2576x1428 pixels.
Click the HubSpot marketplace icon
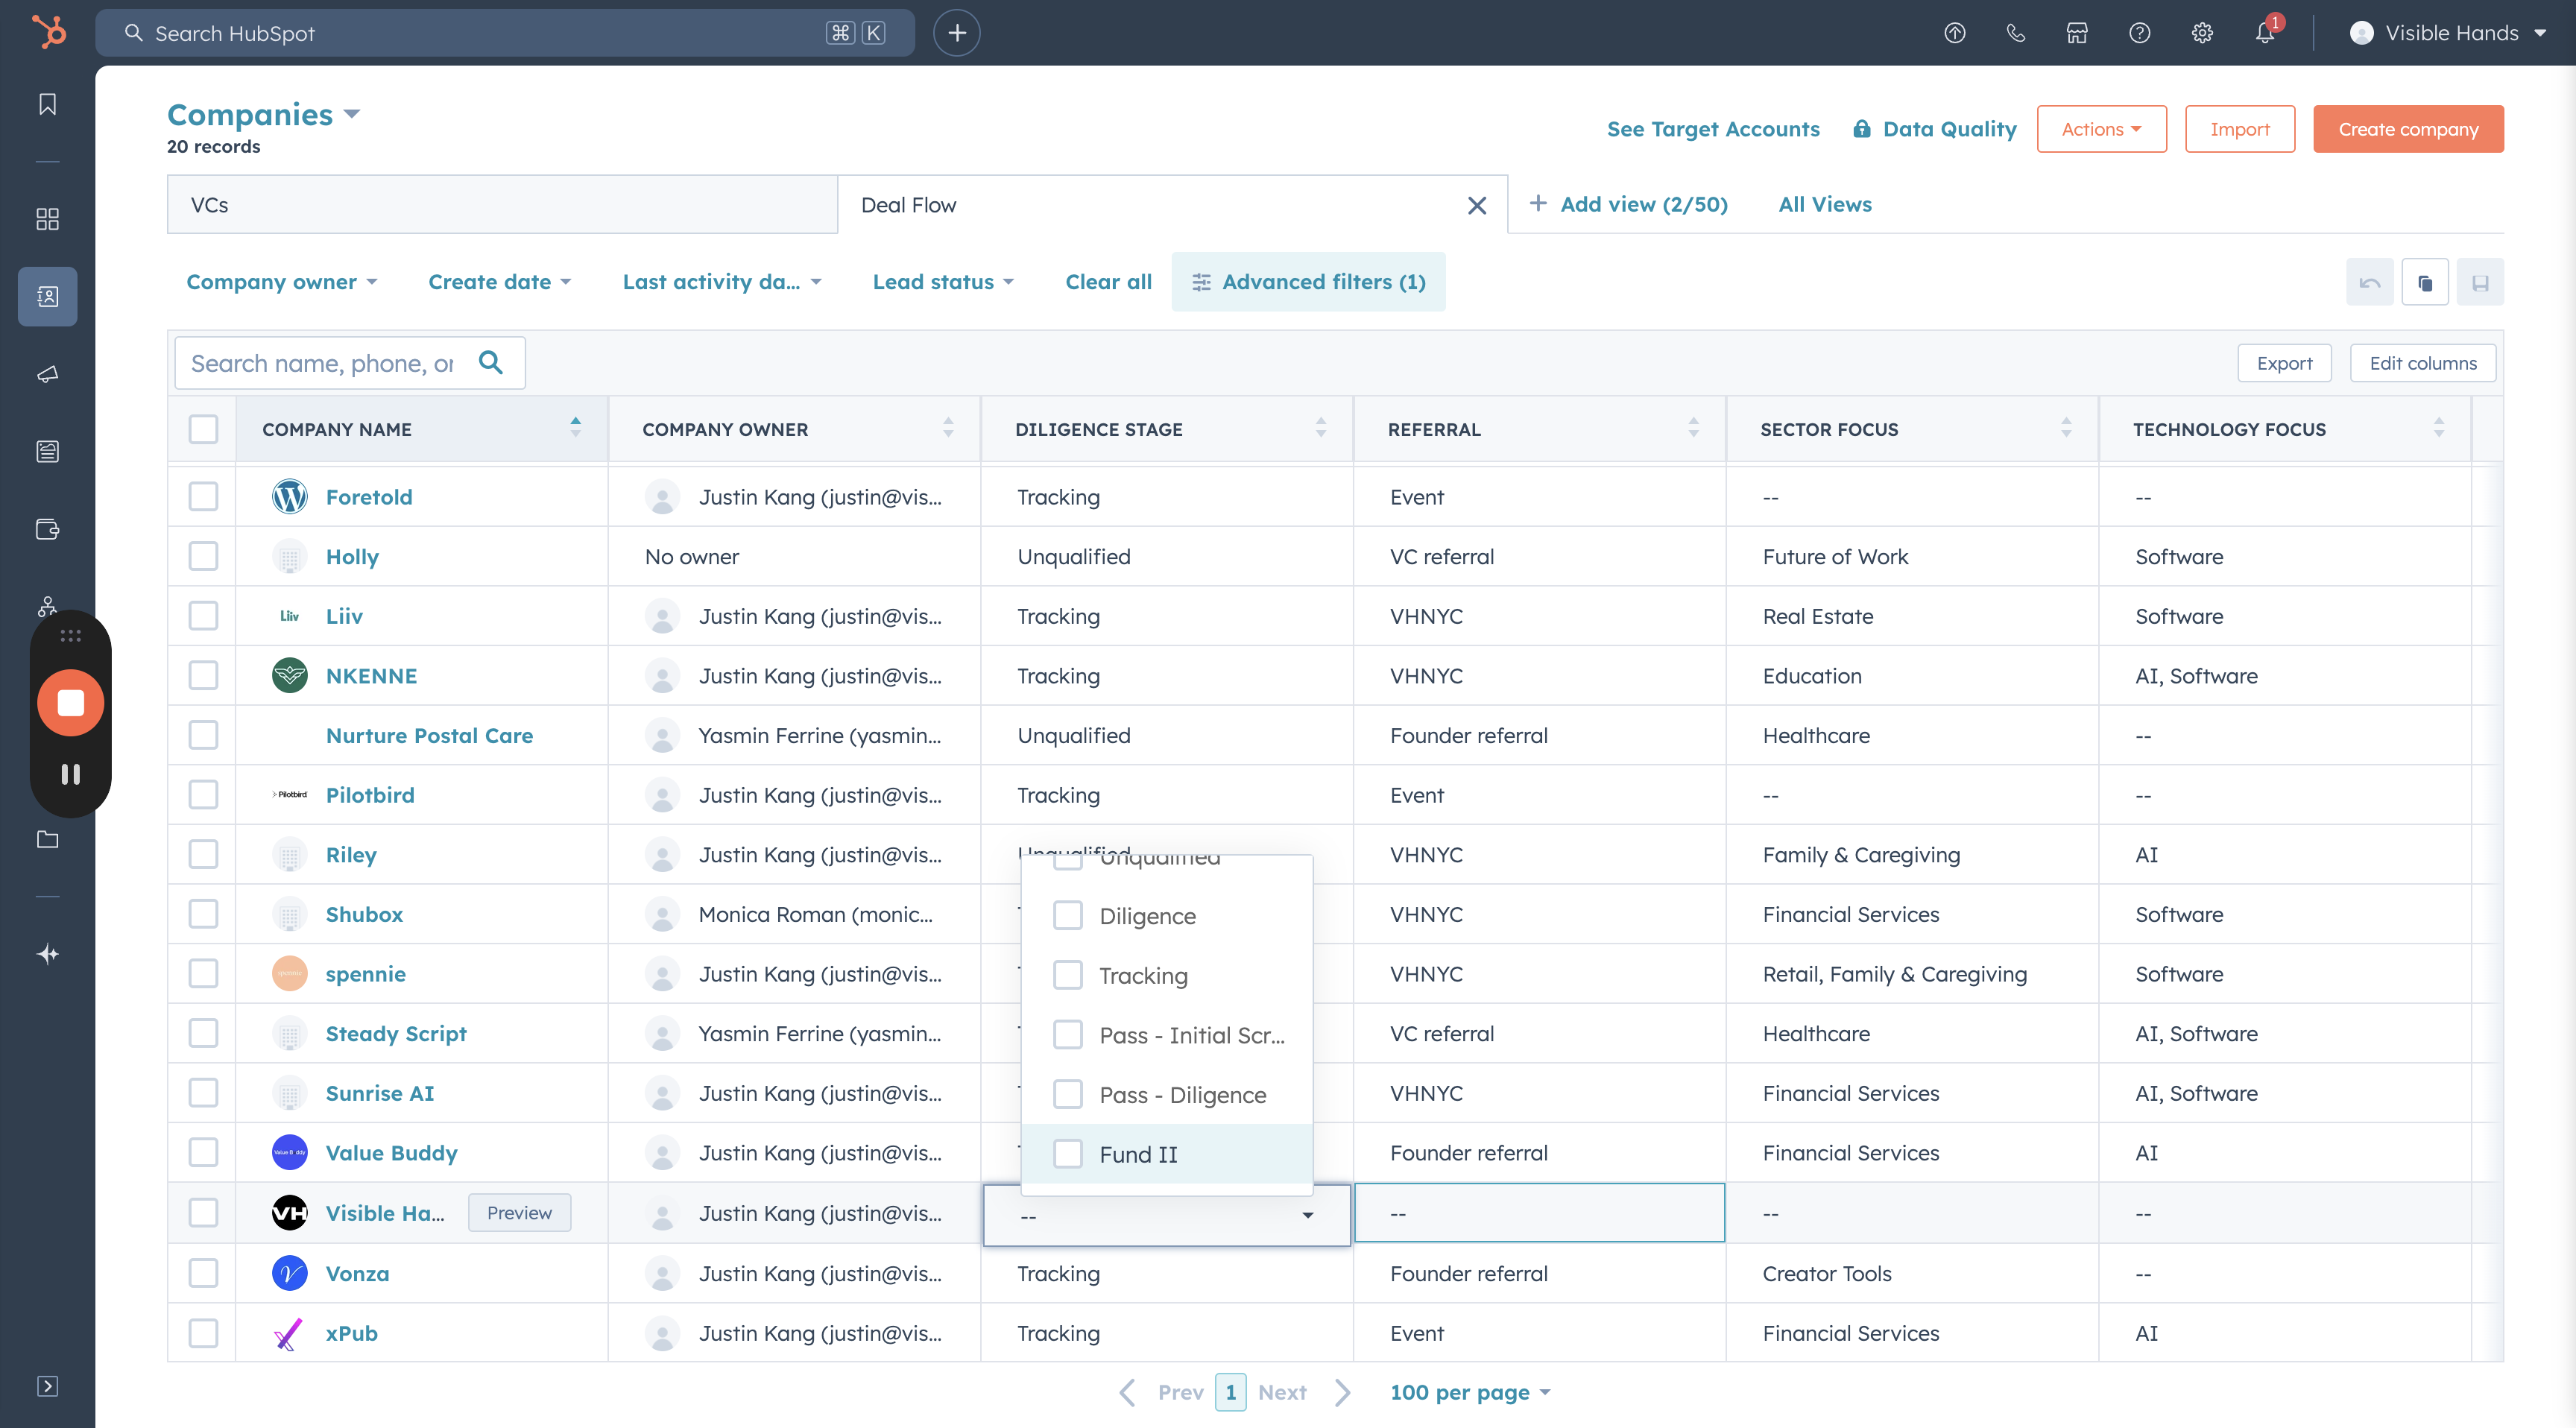tap(2077, 33)
